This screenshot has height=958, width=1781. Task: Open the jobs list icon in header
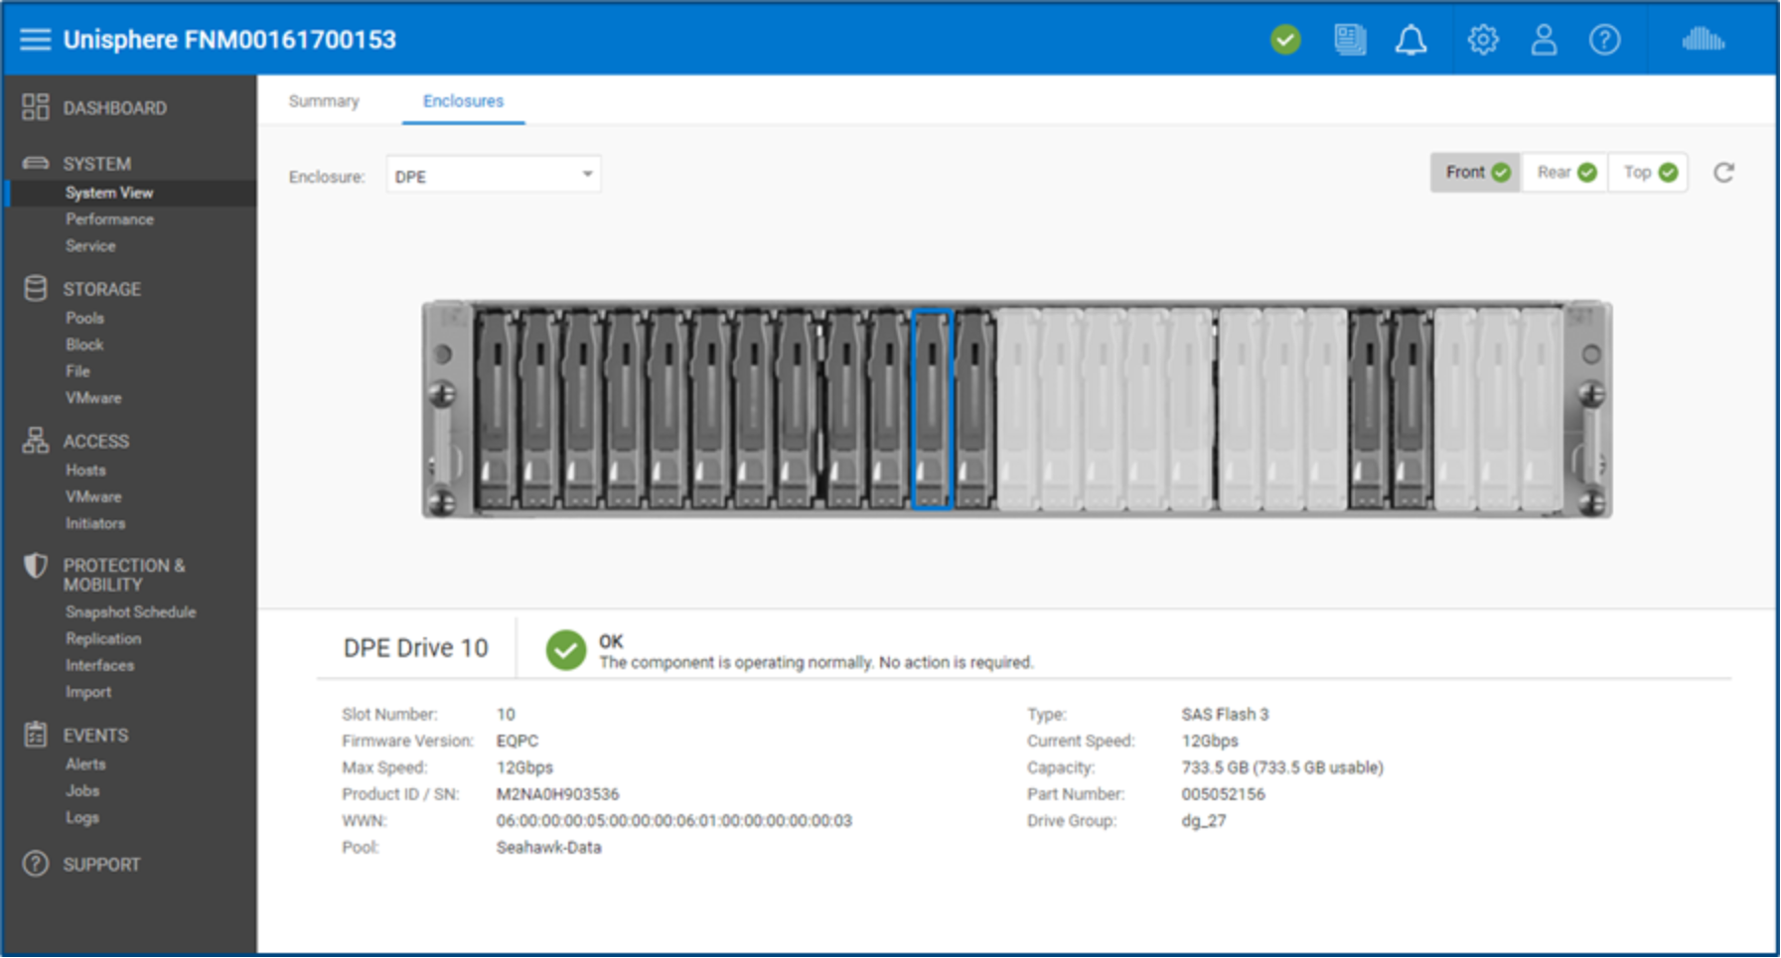[1350, 40]
